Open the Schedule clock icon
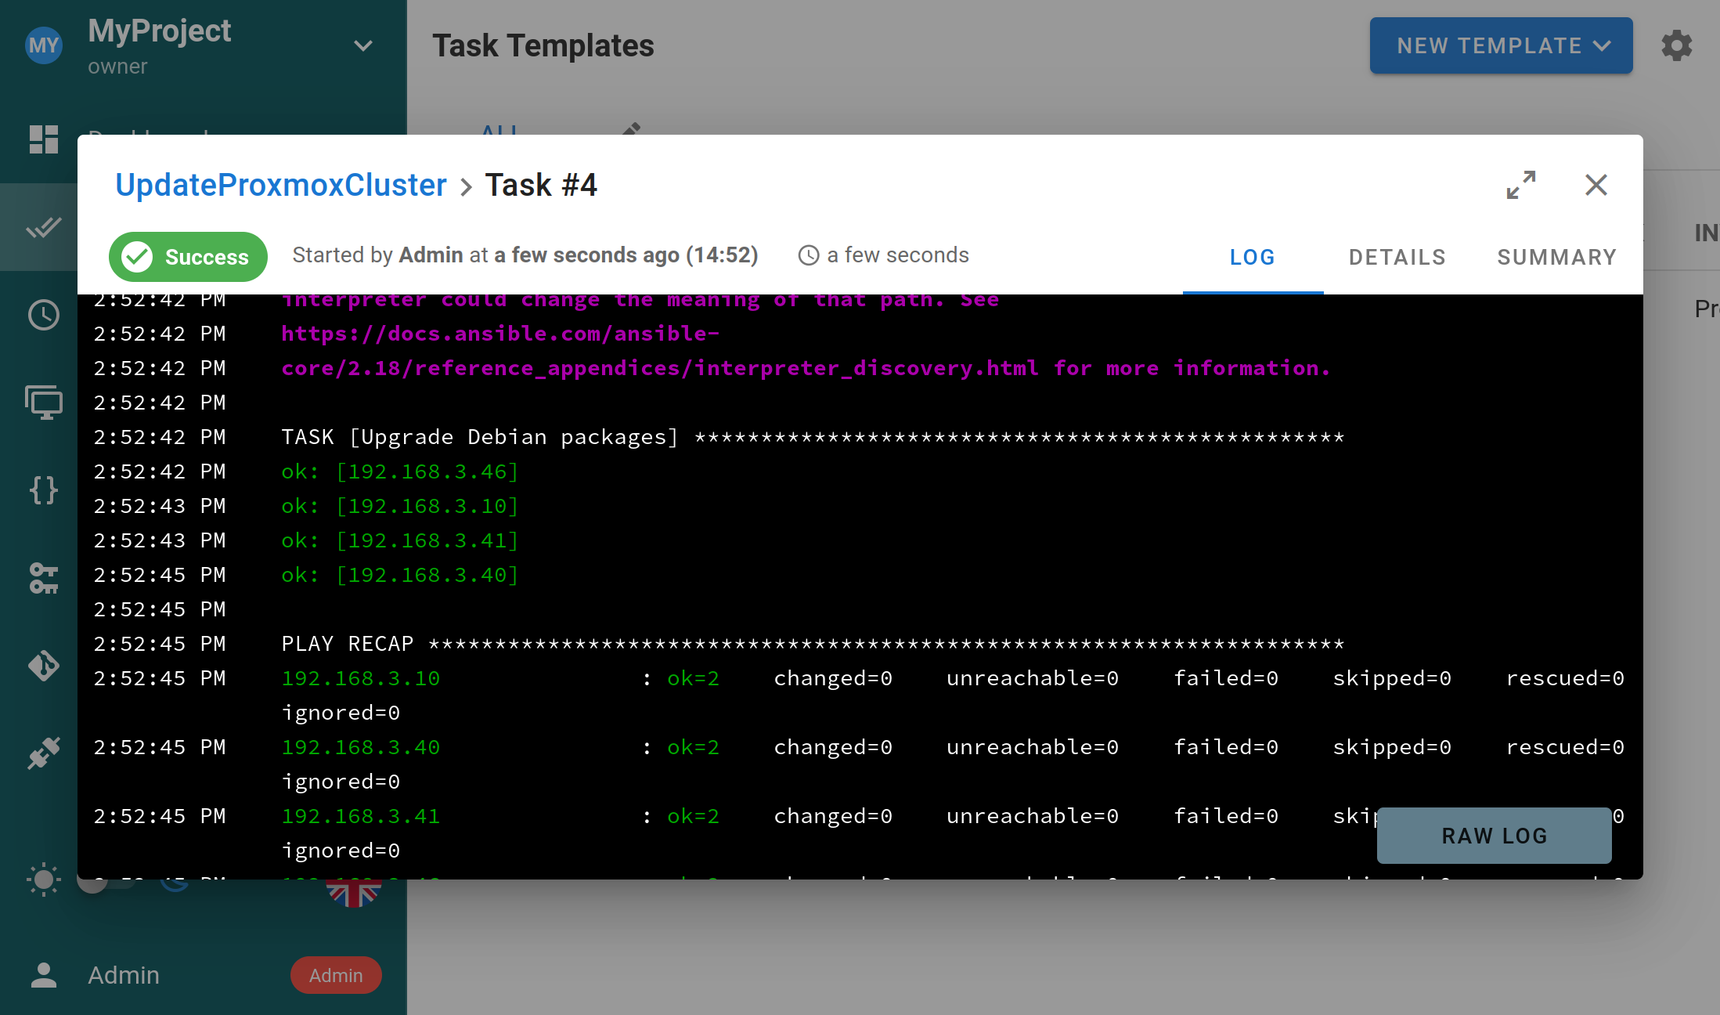Viewport: 1720px width, 1015px height. [x=44, y=315]
